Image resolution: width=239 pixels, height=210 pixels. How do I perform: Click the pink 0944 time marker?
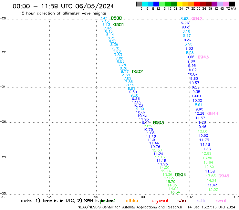point(213,113)
